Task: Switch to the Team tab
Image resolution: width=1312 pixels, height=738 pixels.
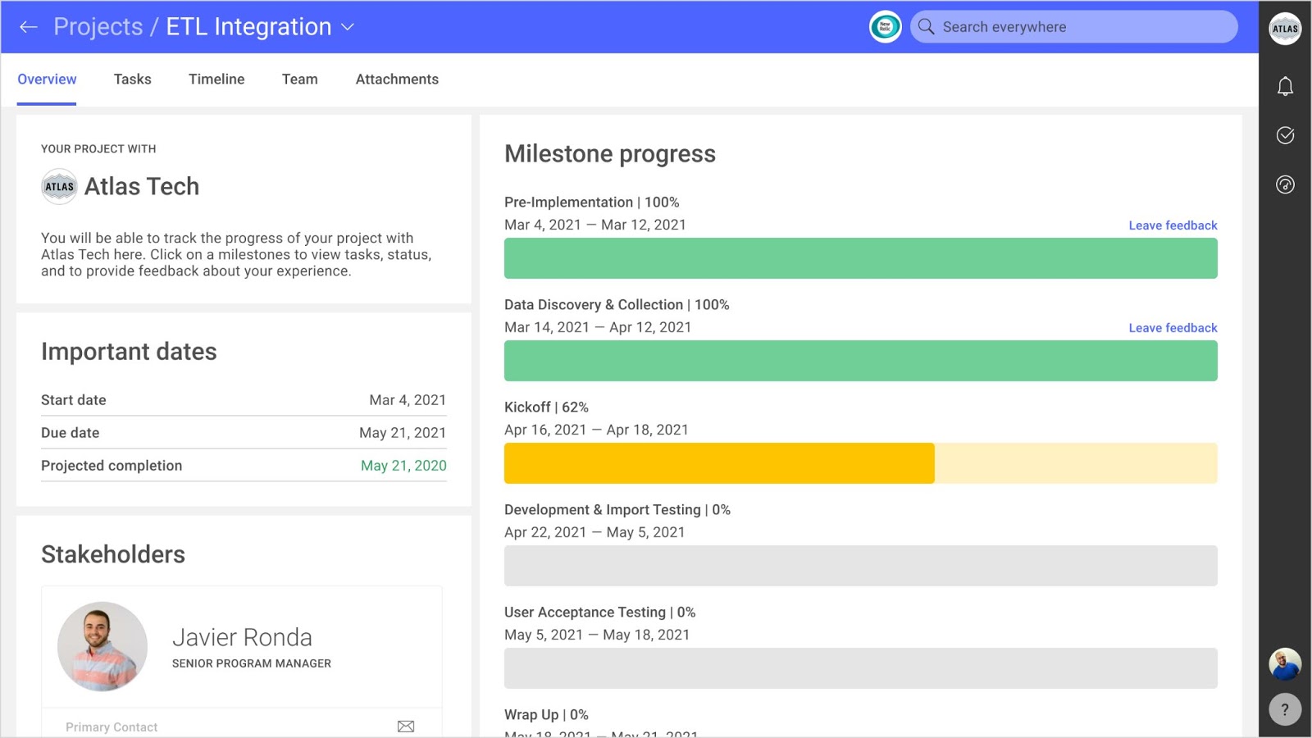Action: 300,80
